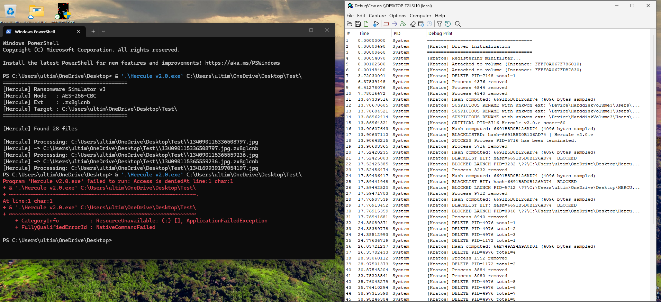Click the 'Registering minifilter...' log row
This screenshot has width=661, height=302.
tap(498, 58)
